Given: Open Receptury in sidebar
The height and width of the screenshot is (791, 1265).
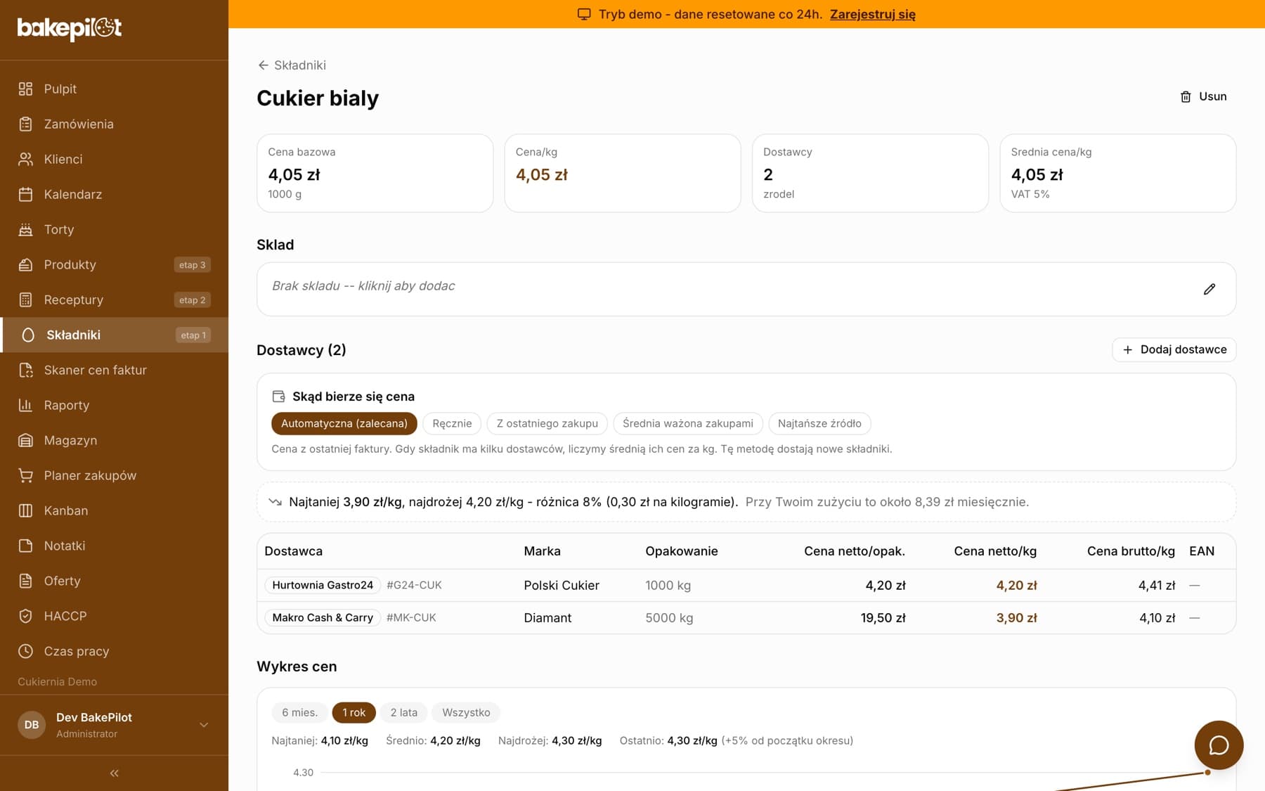Looking at the screenshot, I should [114, 300].
